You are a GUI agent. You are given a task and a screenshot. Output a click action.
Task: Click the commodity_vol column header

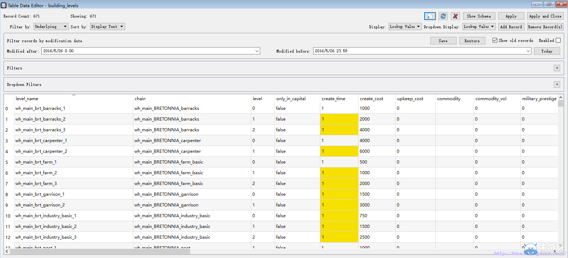497,99
